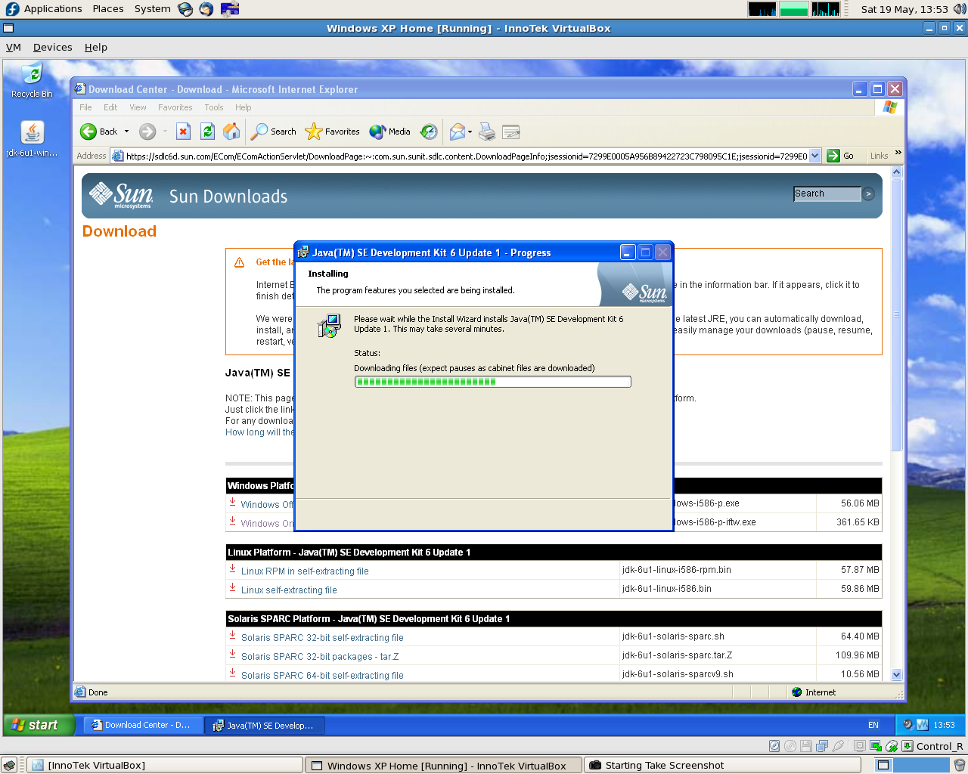The image size is (968, 774).
Task: Open the Back button history dropdown arrow
Action: 126,132
